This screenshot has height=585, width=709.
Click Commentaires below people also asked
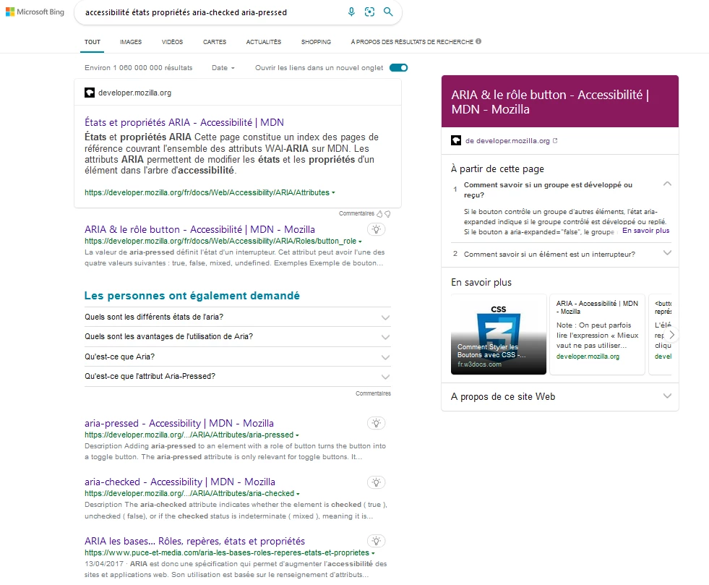pos(373,393)
